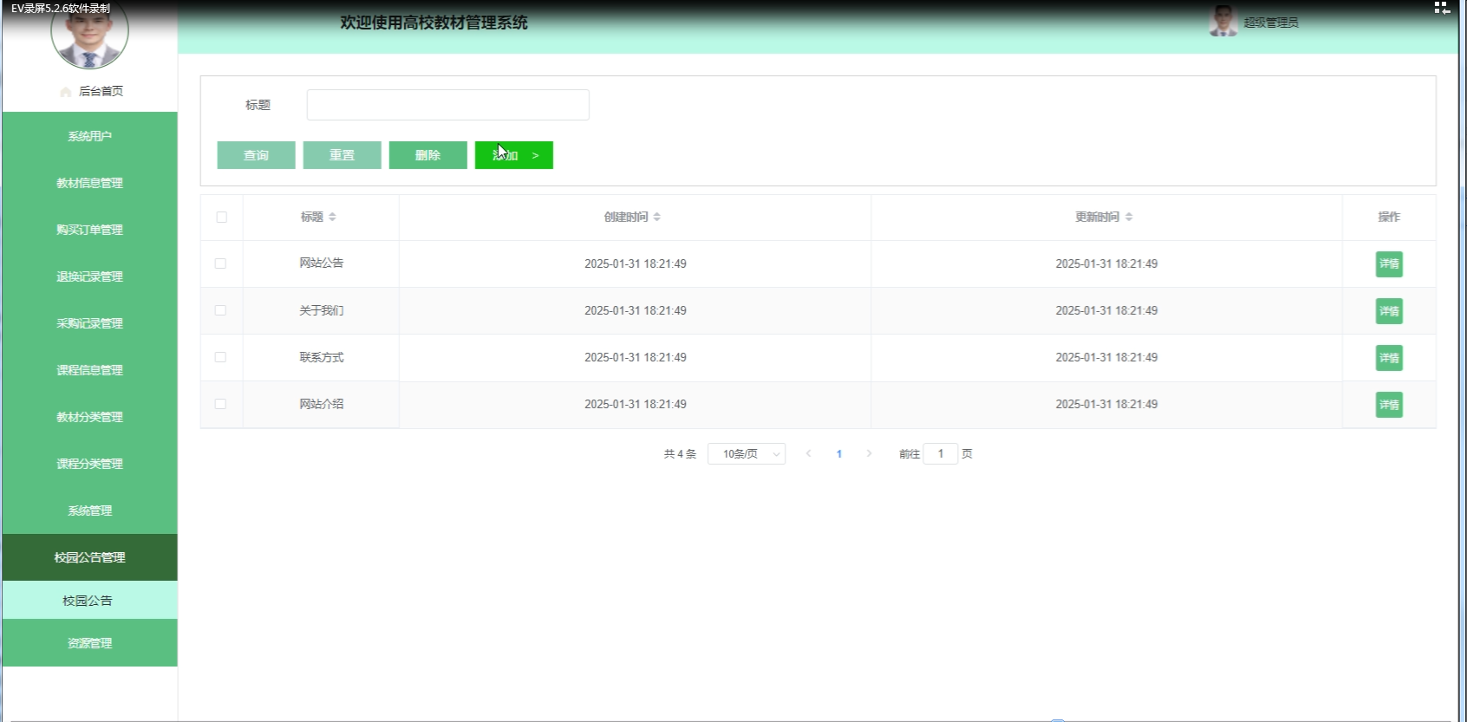Check the box for 联系方式 row
Screen dimensions: 1467x722
220,357
